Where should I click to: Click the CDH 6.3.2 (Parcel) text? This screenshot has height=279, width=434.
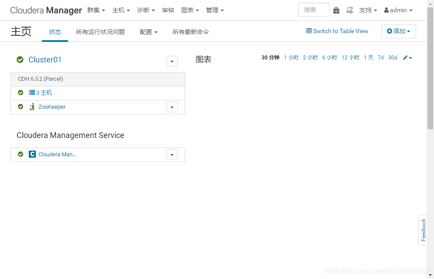pyautogui.click(x=41, y=79)
